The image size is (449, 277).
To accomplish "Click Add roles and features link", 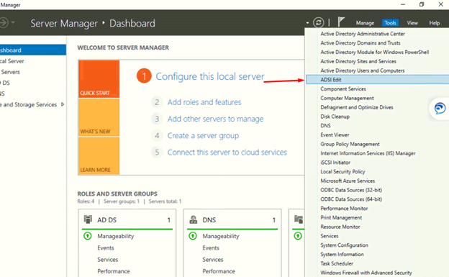I will 204,102.
